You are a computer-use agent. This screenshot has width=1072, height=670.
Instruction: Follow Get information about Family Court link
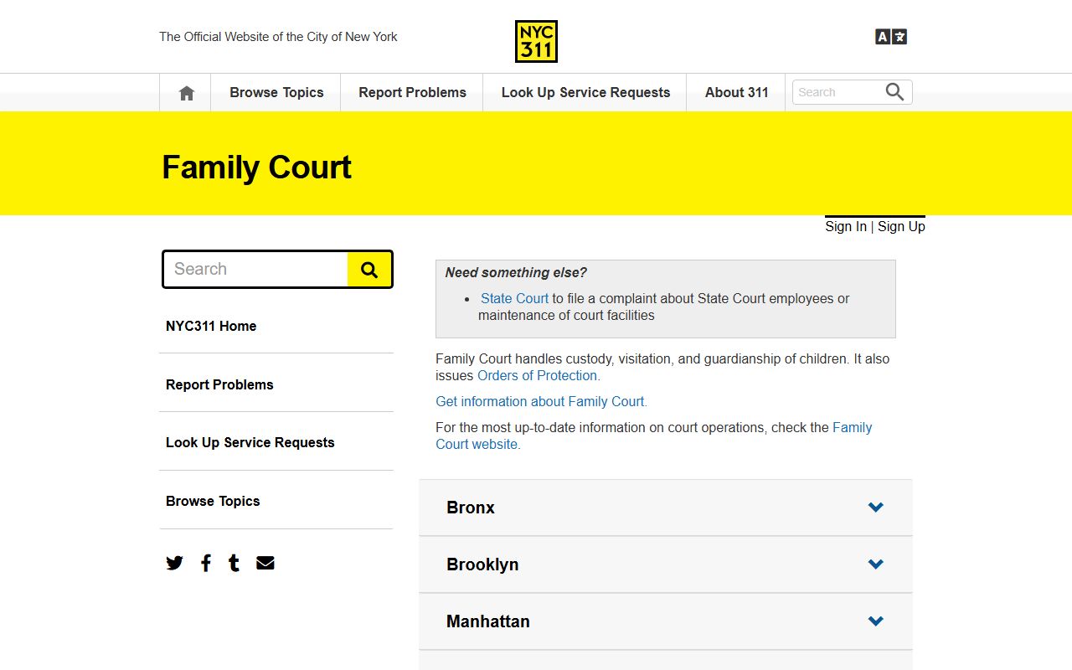541,401
